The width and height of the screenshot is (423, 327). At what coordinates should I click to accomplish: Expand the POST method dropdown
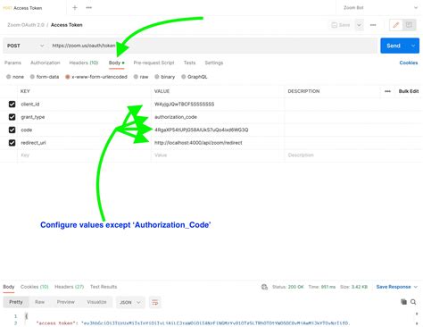25,46
